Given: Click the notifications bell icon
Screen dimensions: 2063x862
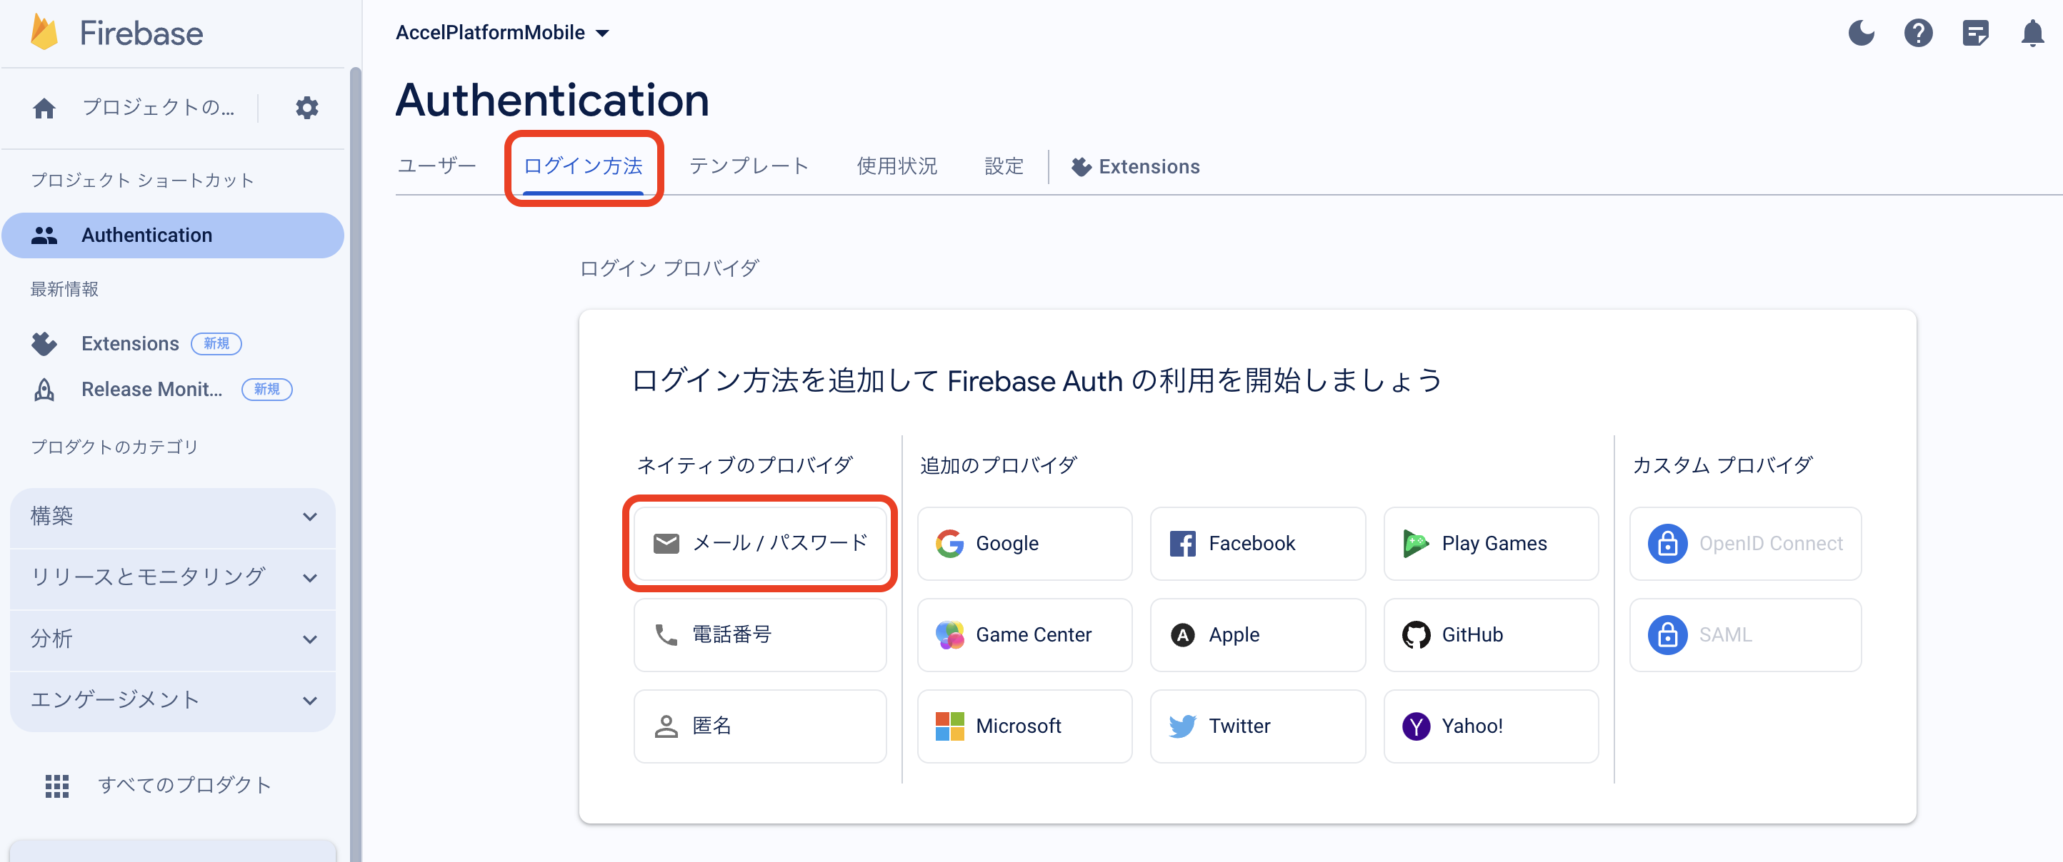Looking at the screenshot, I should 2032,33.
